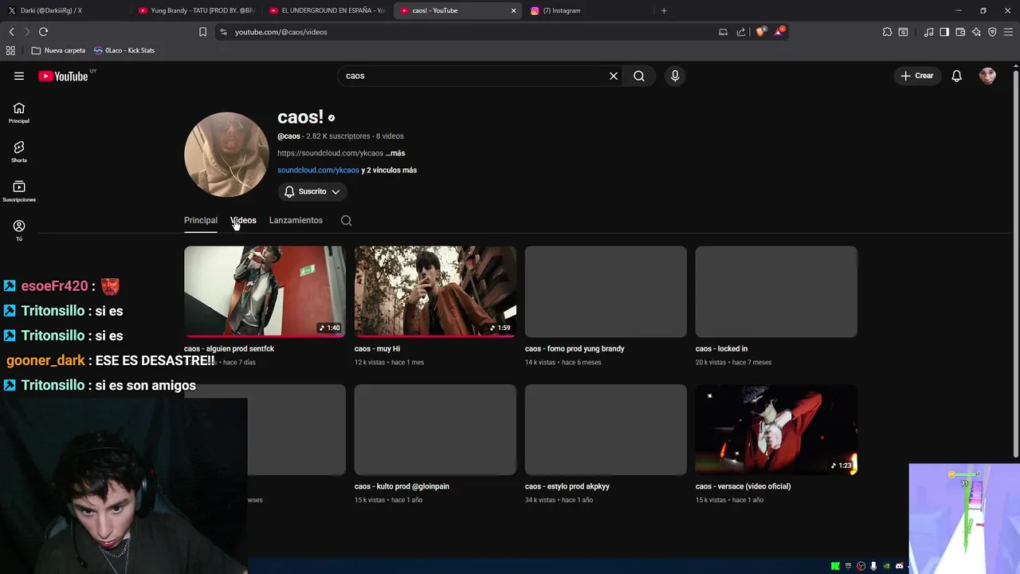Click the caos! channel avatar
This screenshot has width=1020, height=574.
pyautogui.click(x=226, y=155)
